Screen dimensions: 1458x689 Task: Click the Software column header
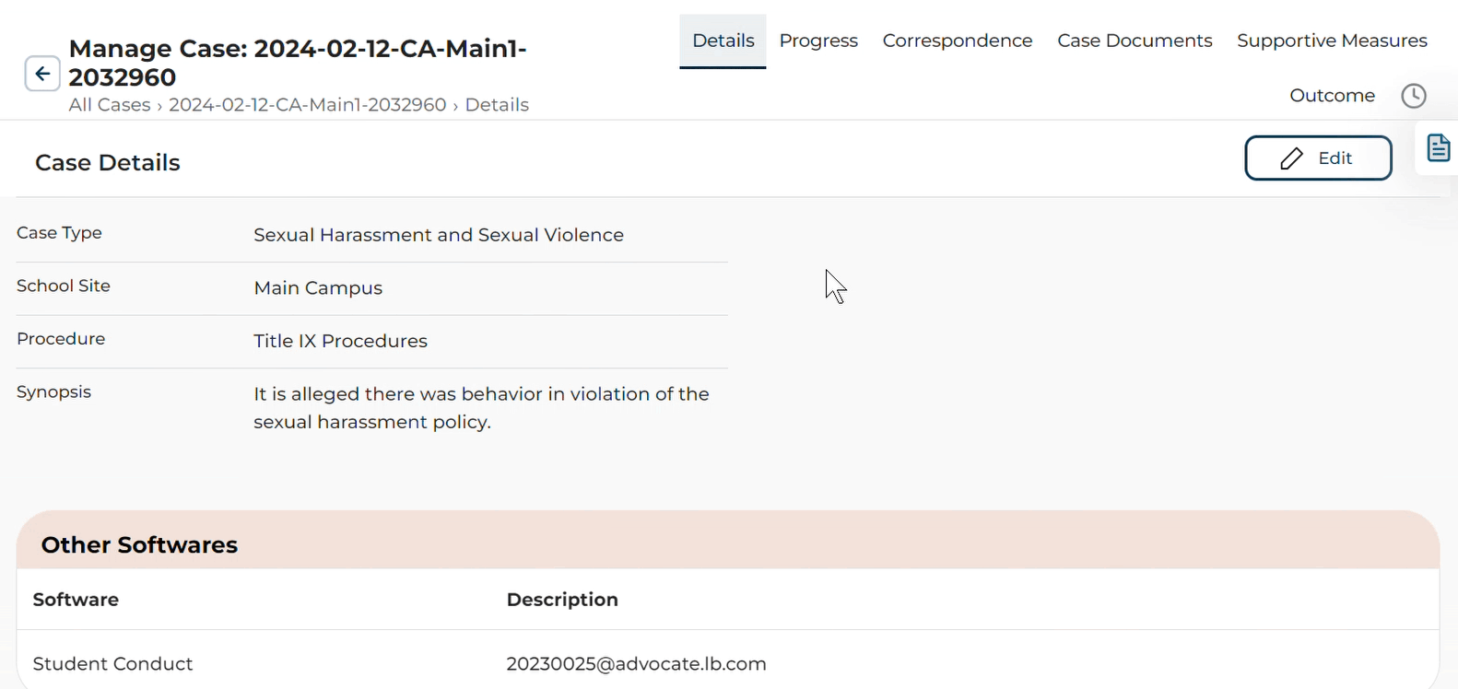click(x=76, y=600)
